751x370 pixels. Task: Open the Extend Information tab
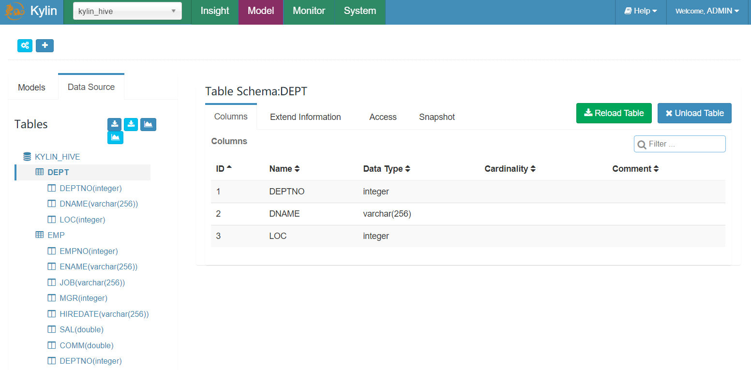click(305, 117)
